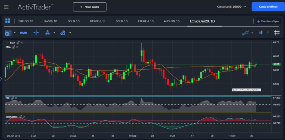Open the first GOLD, 1D tab after Usa500
285x140 pixels.
tap(74, 21)
